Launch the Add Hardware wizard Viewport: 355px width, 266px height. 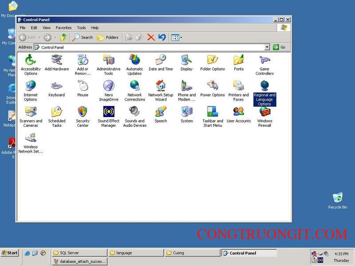57,63
